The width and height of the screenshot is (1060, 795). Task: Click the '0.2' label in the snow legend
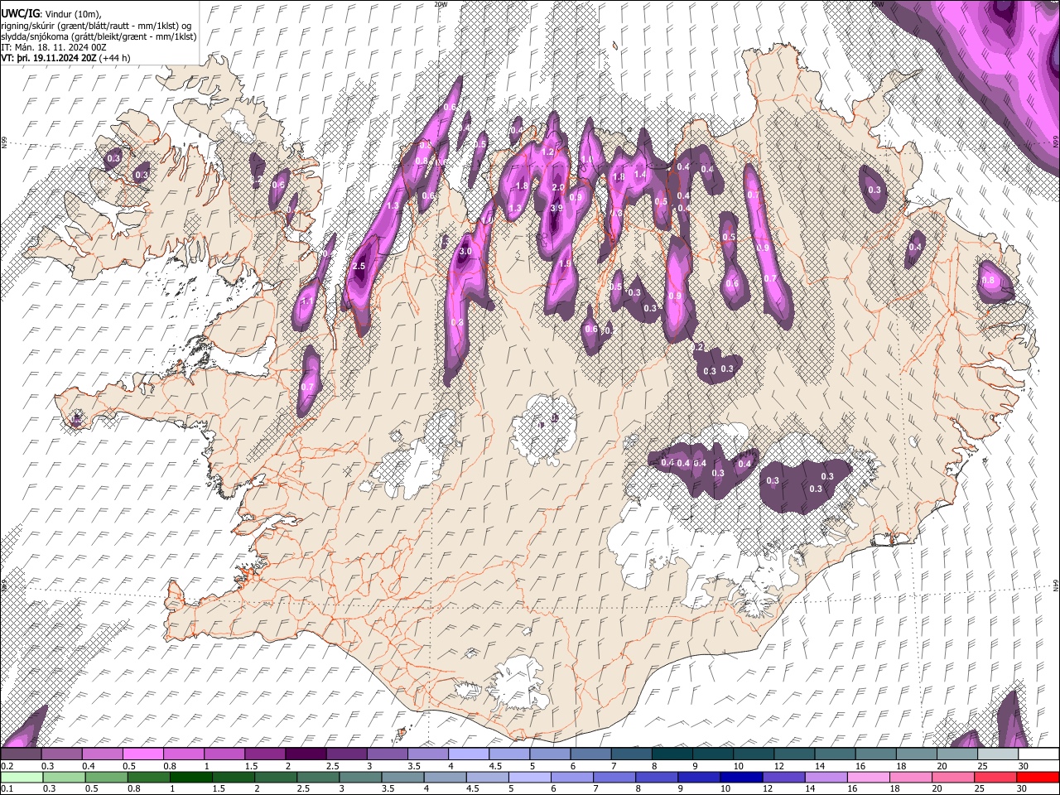pos(7,766)
